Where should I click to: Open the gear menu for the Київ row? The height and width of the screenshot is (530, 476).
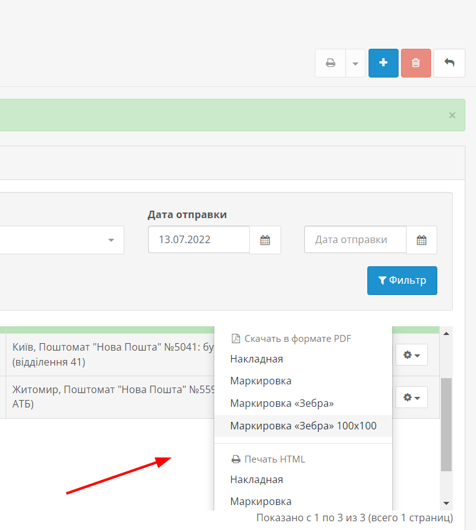coord(411,355)
